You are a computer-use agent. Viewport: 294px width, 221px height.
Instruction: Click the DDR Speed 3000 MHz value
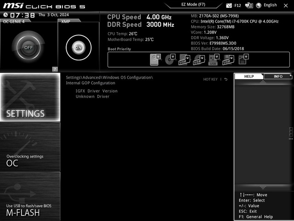point(160,24)
